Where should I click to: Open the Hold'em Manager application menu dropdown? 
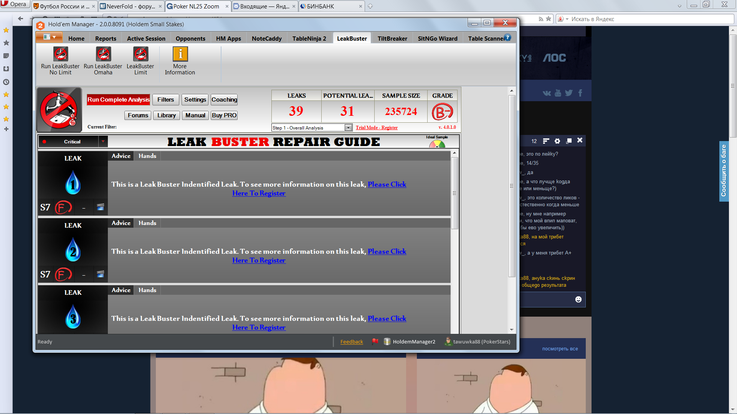(x=50, y=37)
